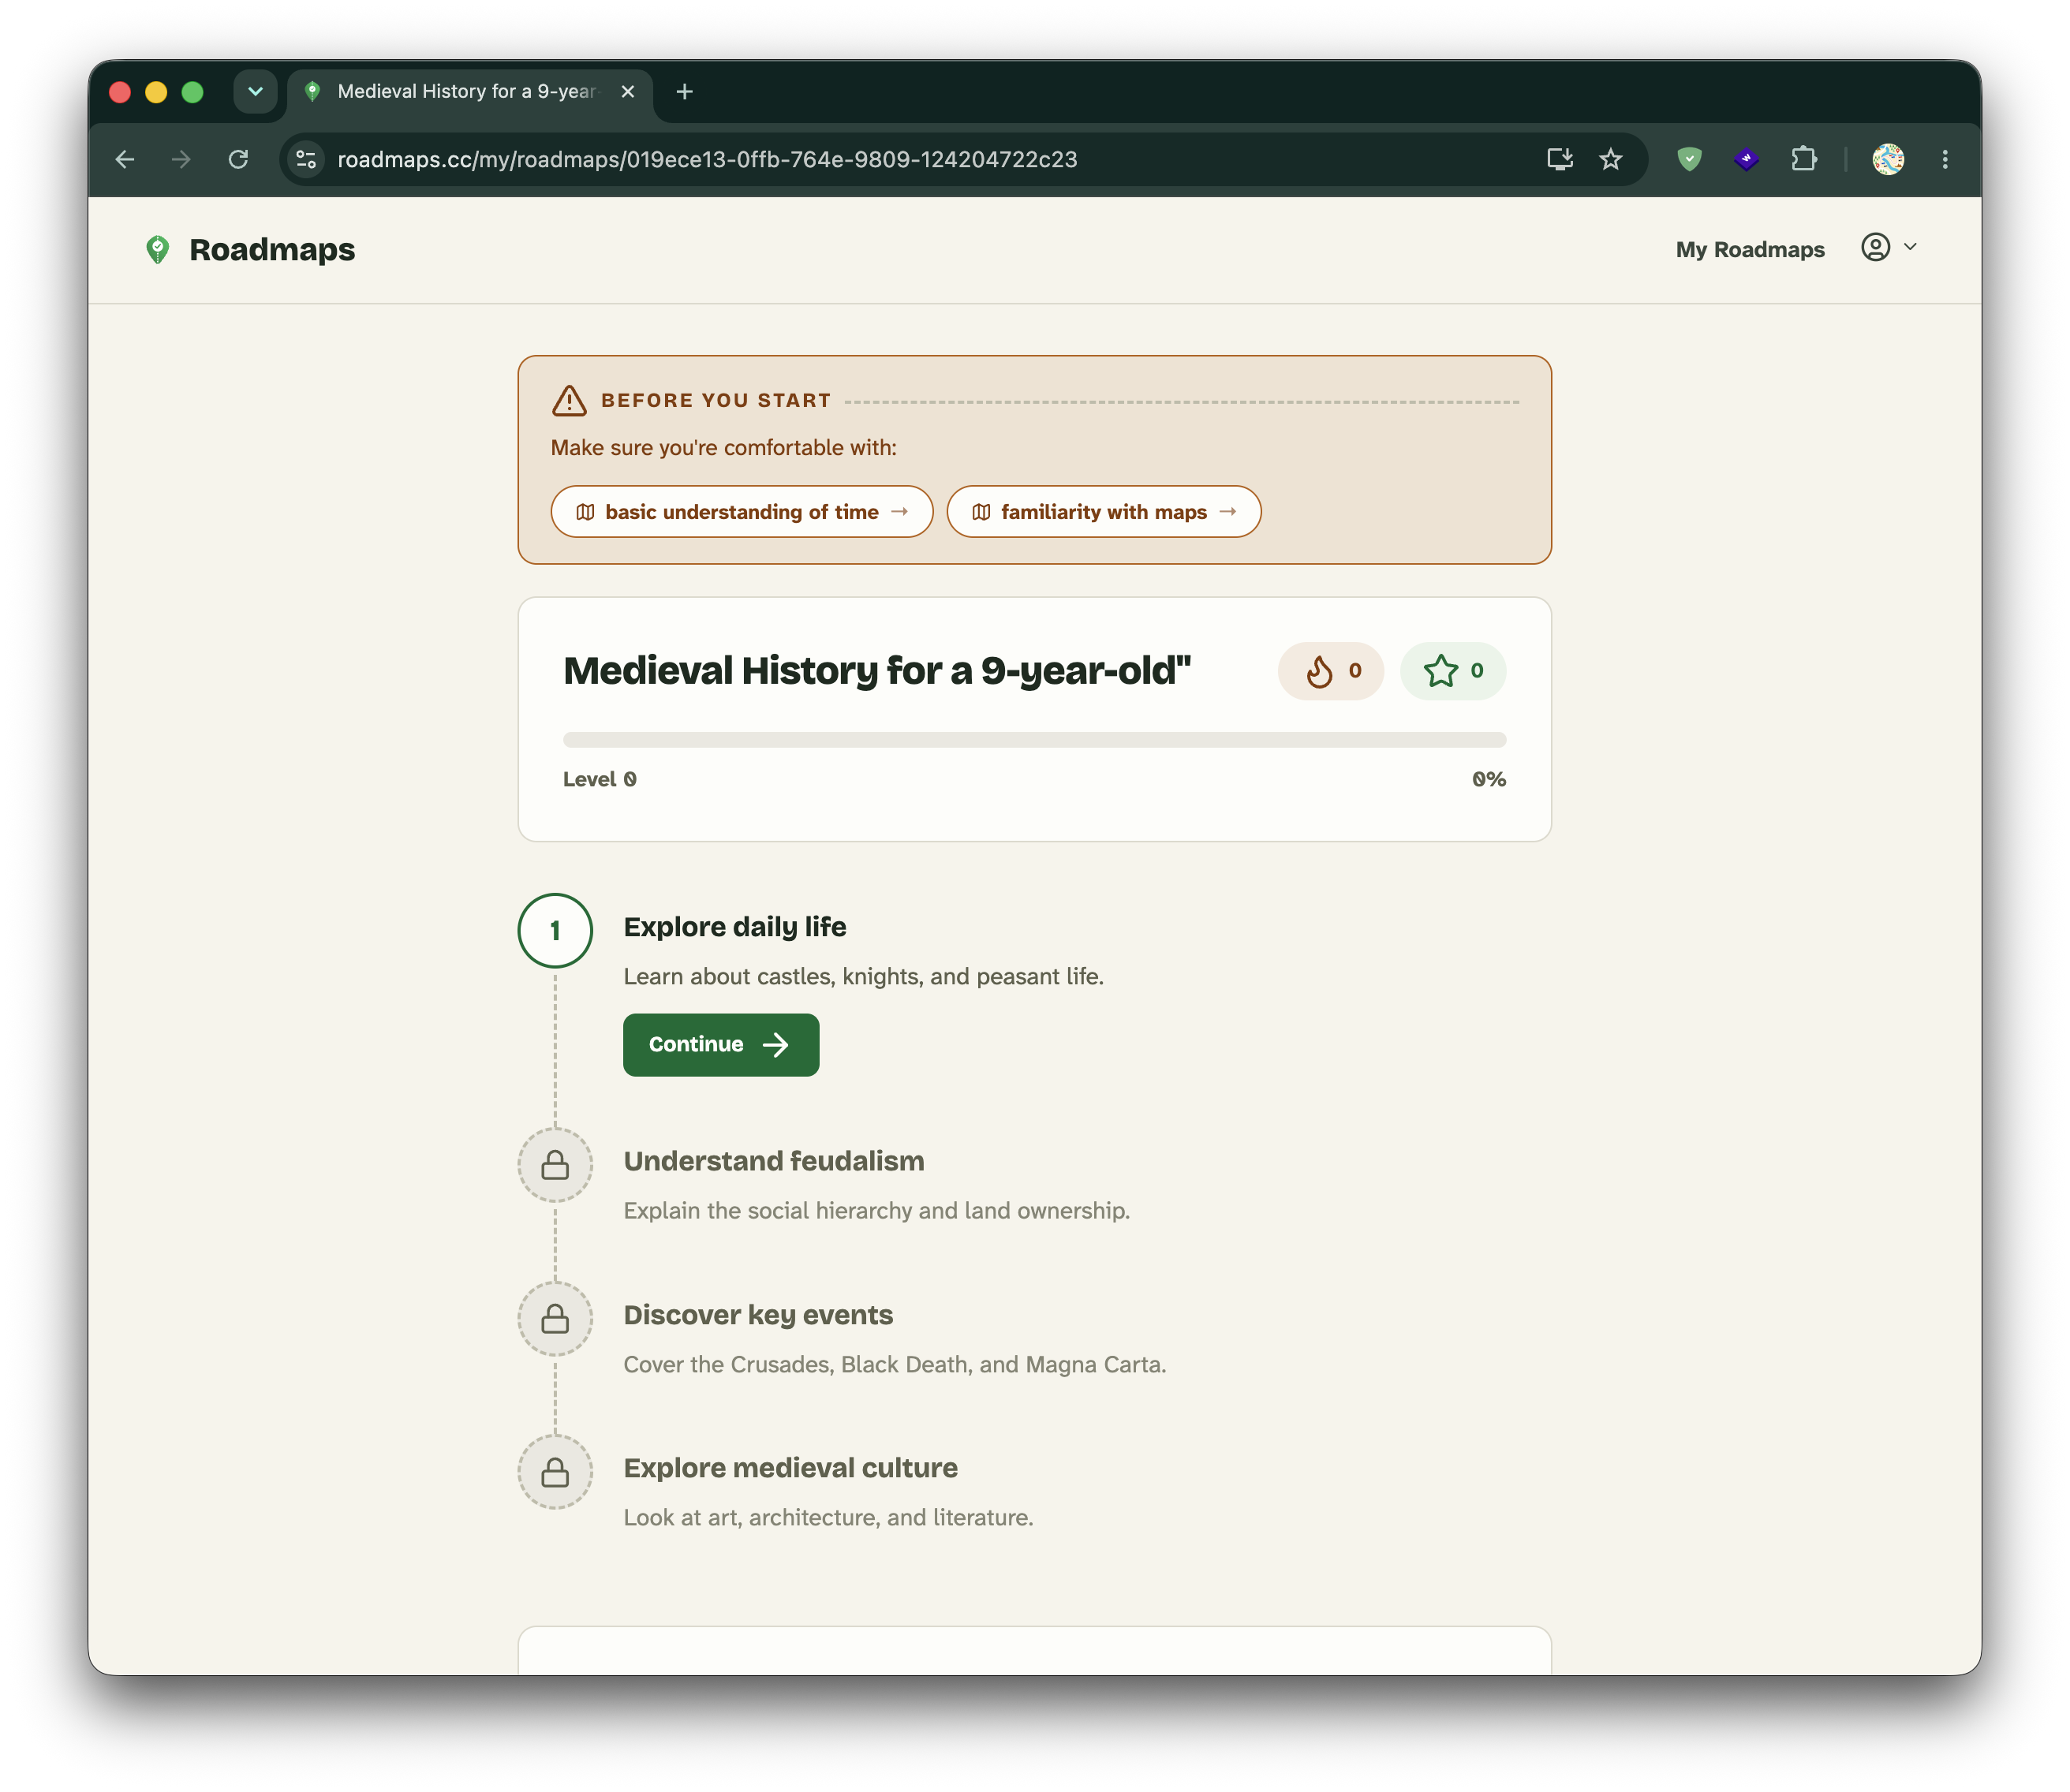
Task: Click "Make sure you're comfortable with" text
Action: (724, 448)
